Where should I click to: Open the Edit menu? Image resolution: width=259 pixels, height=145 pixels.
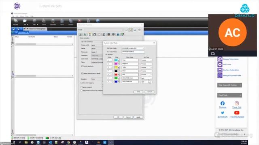click(x=17, y=16)
